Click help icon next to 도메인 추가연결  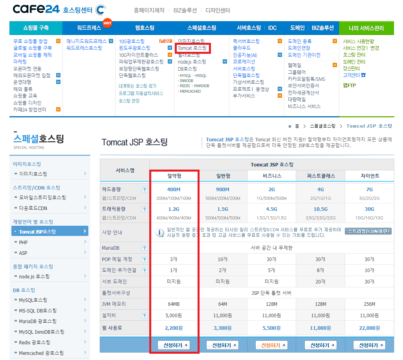point(145,270)
